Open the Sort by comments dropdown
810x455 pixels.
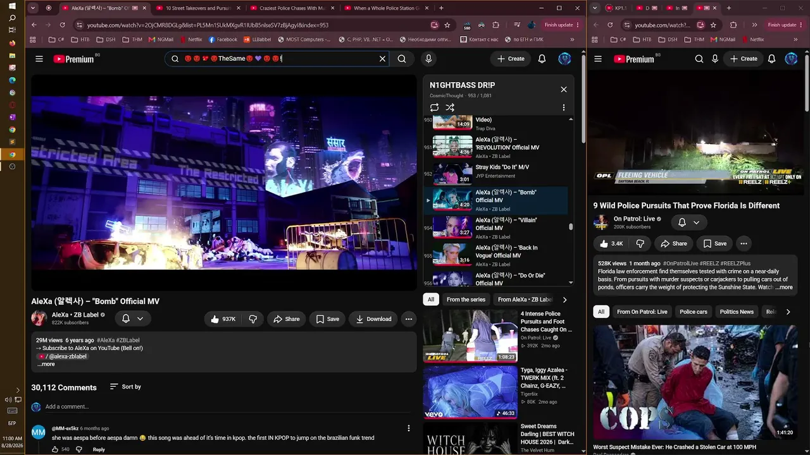pos(125,387)
